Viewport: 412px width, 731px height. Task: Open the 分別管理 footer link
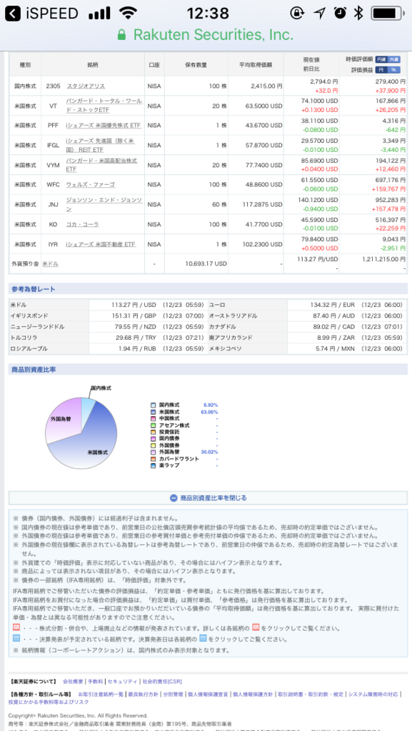click(x=173, y=694)
